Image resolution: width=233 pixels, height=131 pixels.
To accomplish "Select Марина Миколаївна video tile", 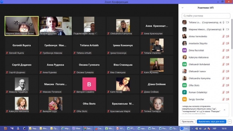I will point(22,26).
